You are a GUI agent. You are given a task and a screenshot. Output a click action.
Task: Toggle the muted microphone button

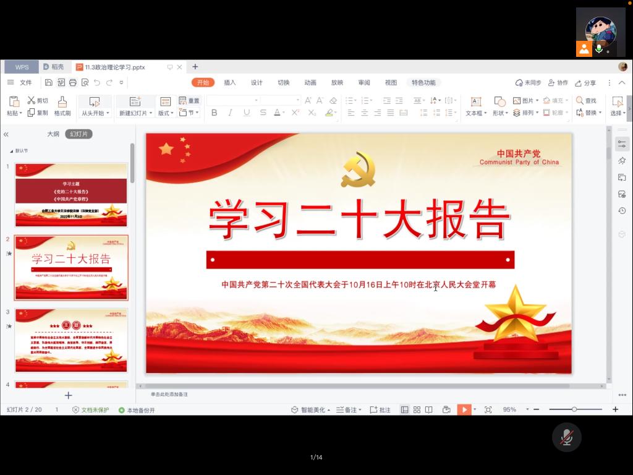[x=566, y=438]
